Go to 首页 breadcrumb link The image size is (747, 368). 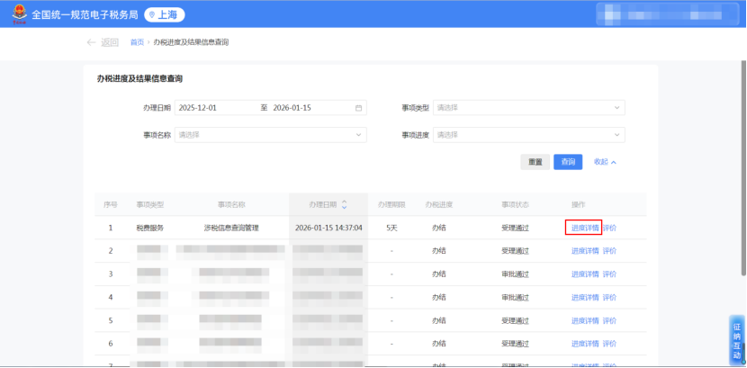(x=137, y=42)
